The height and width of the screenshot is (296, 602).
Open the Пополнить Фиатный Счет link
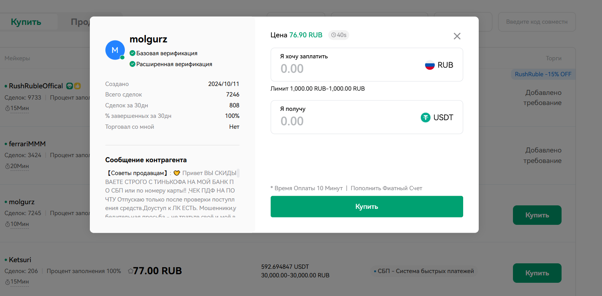click(386, 188)
